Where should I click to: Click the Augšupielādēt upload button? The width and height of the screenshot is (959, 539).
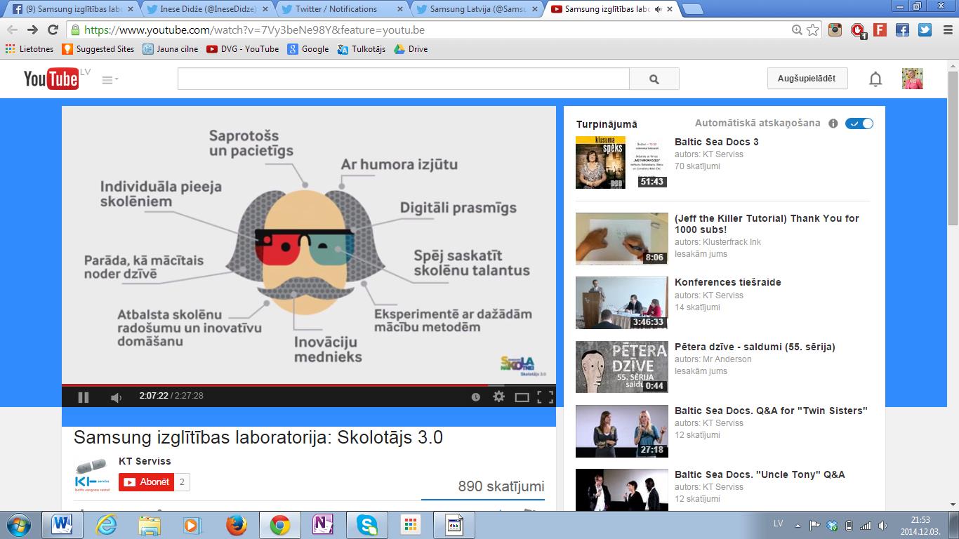(807, 79)
